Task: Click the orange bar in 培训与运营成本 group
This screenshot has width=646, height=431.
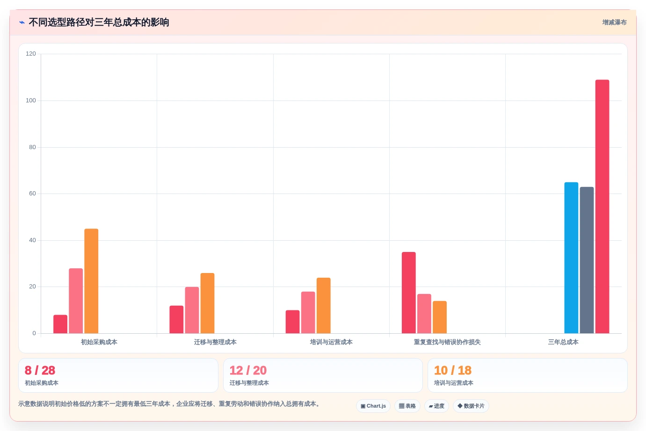Action: click(324, 305)
